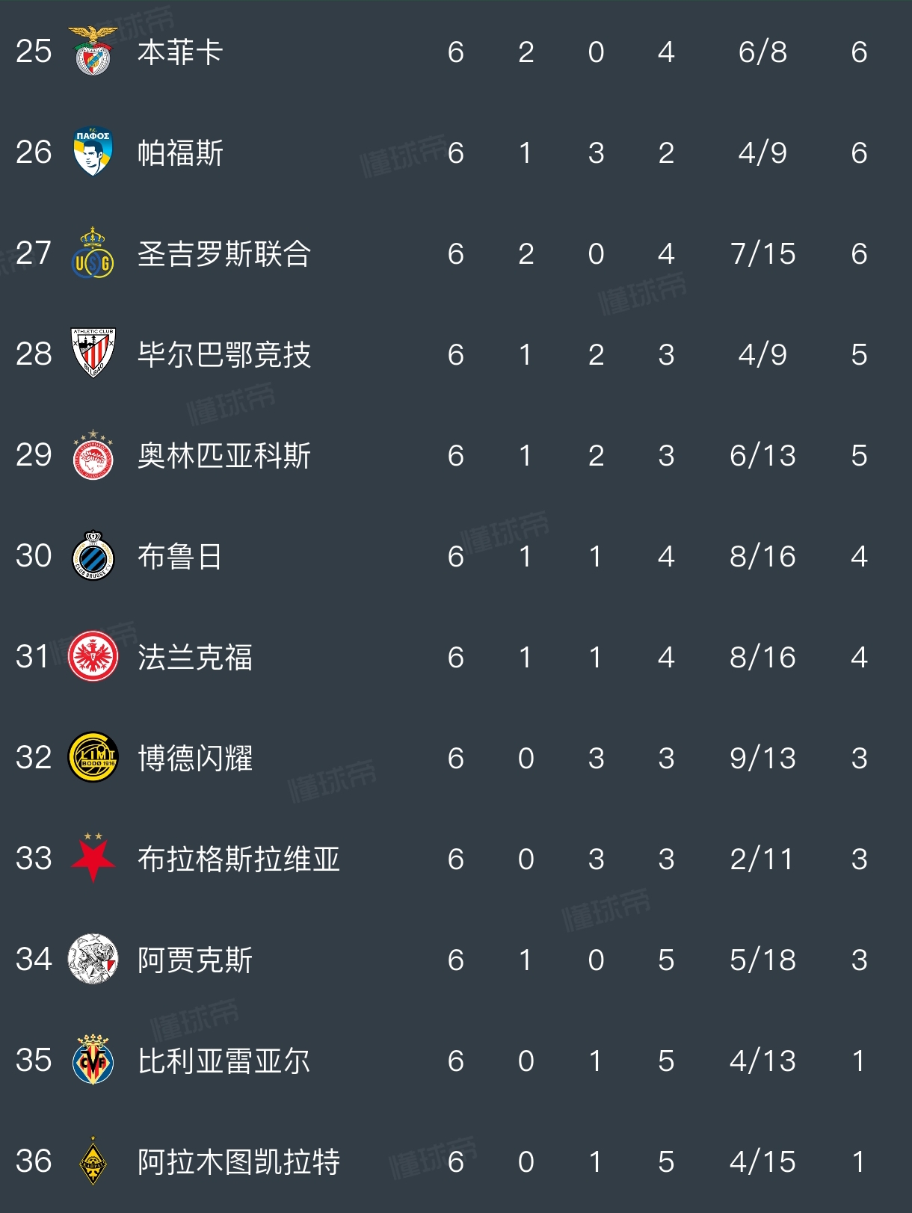Open the Olympiacos club logo
912x1213 pixels.
[93, 455]
